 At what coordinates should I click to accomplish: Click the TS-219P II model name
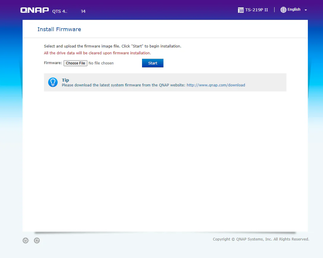(256, 10)
